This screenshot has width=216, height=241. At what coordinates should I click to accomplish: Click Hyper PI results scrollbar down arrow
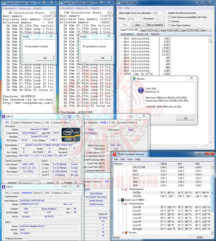[210, 142]
